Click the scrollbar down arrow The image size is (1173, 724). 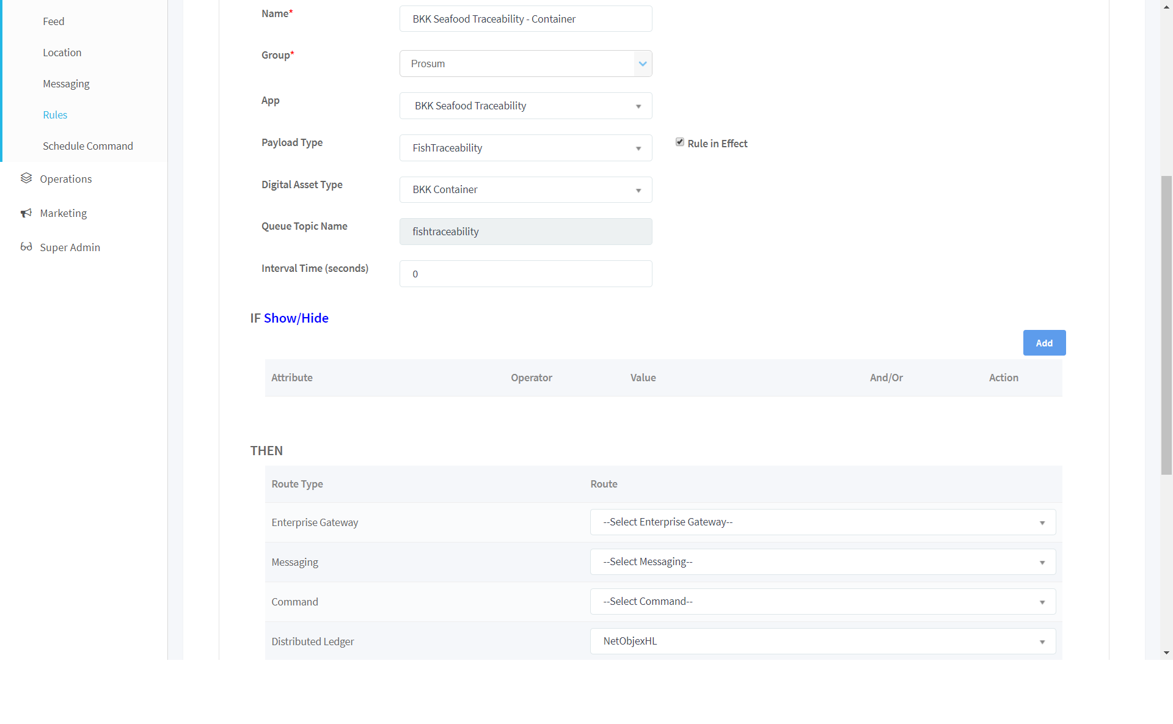(x=1166, y=653)
